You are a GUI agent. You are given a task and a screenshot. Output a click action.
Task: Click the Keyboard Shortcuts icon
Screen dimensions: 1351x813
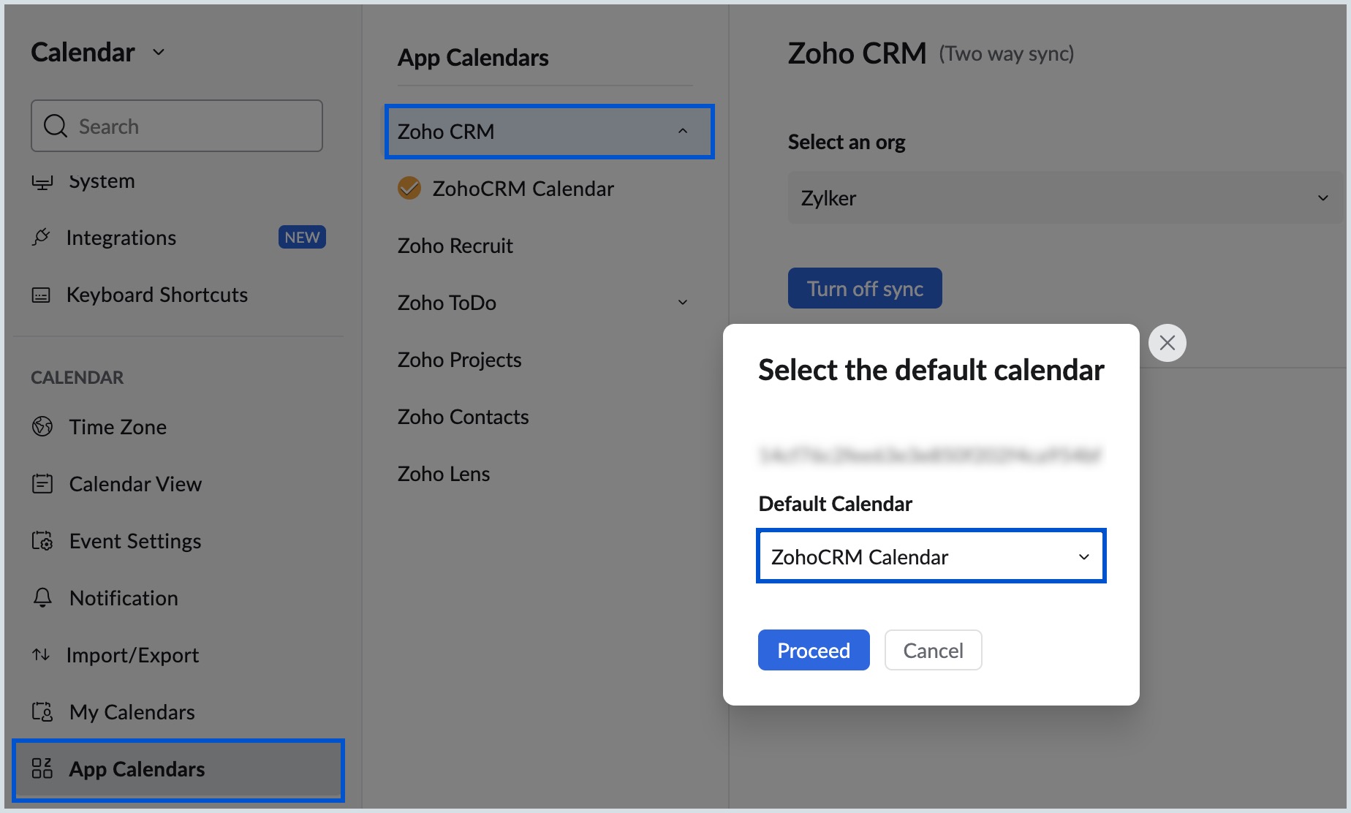click(x=42, y=294)
